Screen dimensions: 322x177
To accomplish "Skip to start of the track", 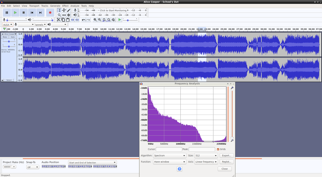I will coord(32,13).
